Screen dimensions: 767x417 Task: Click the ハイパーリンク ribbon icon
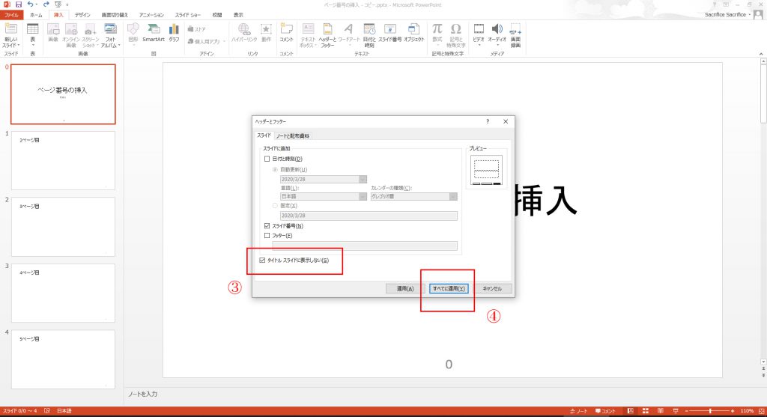click(243, 33)
